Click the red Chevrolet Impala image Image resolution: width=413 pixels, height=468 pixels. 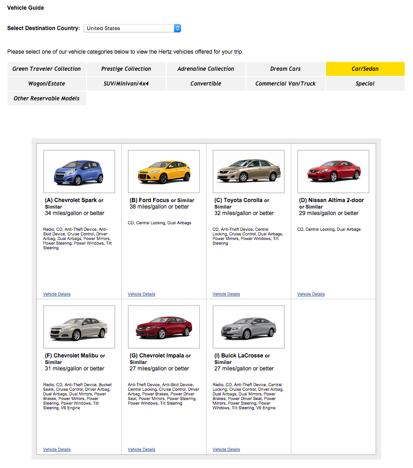pos(164,327)
